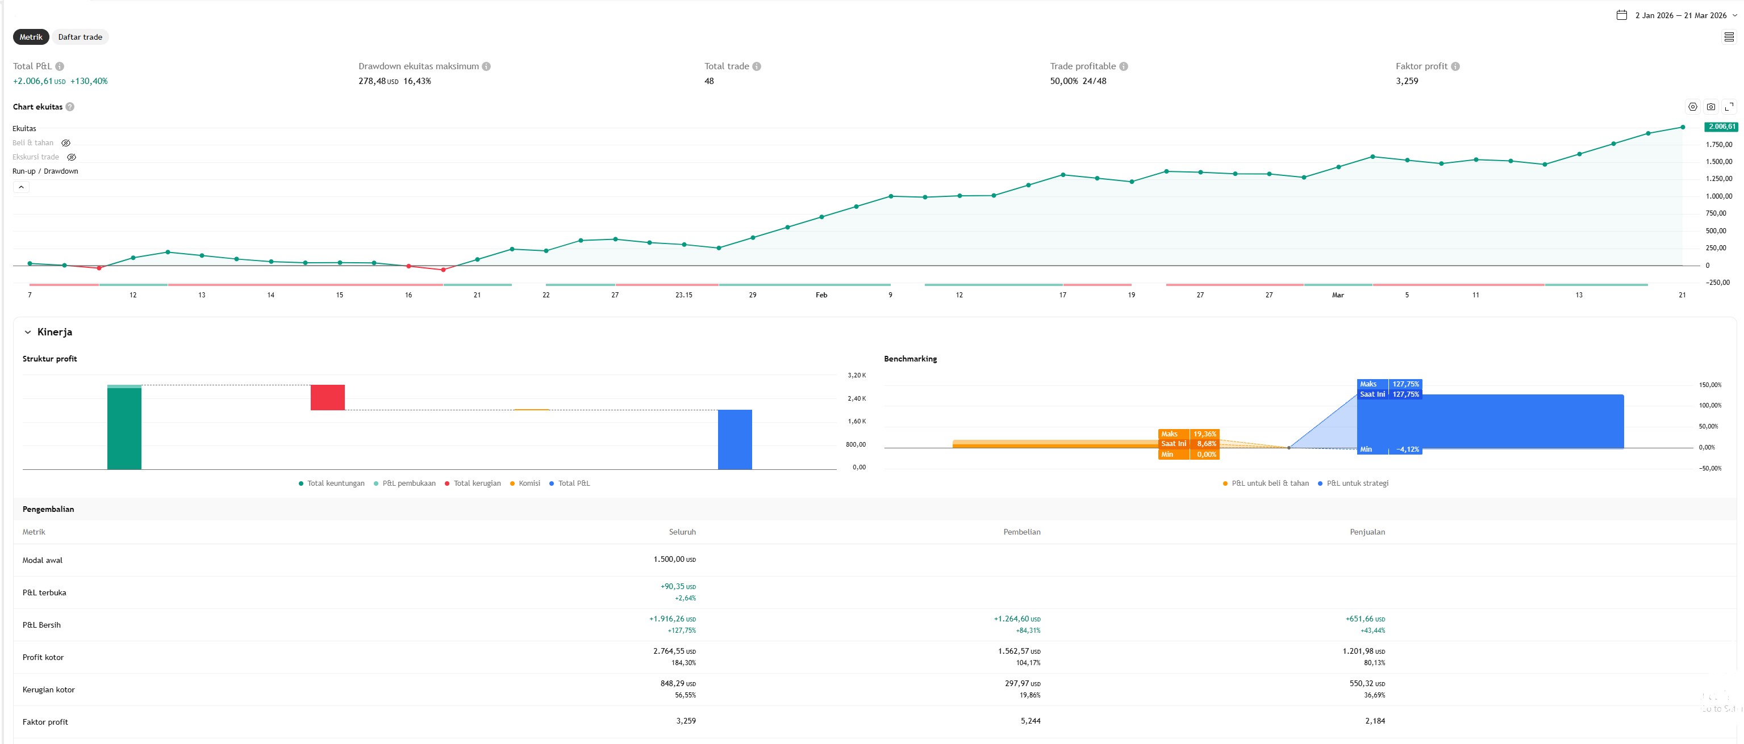
Task: Click Total keuntungan legend in Struktur profit
Action: pyautogui.click(x=331, y=483)
